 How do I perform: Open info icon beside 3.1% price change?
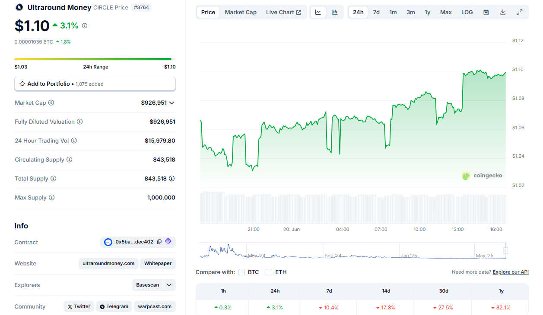(x=85, y=26)
